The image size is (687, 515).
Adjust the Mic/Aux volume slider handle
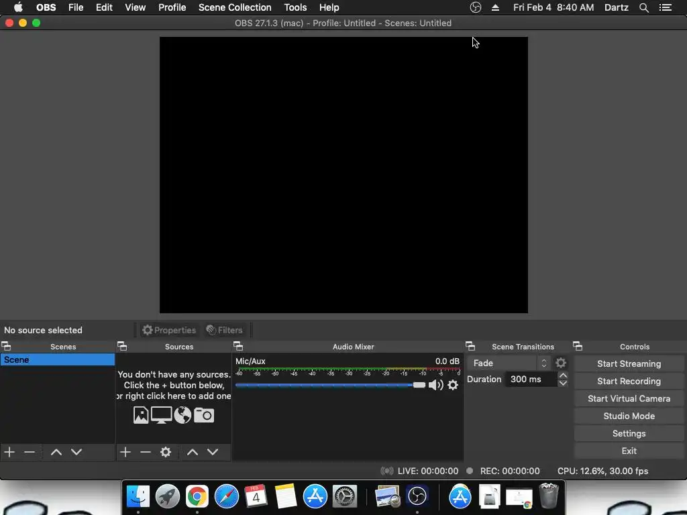tap(419, 385)
